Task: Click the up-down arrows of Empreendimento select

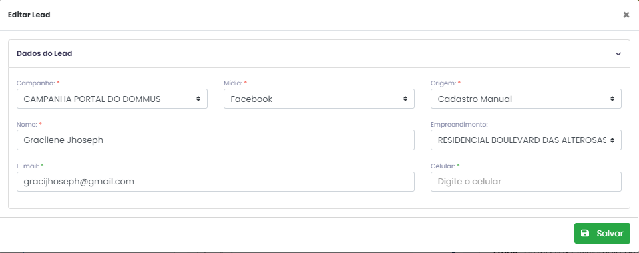Action: tap(612, 140)
